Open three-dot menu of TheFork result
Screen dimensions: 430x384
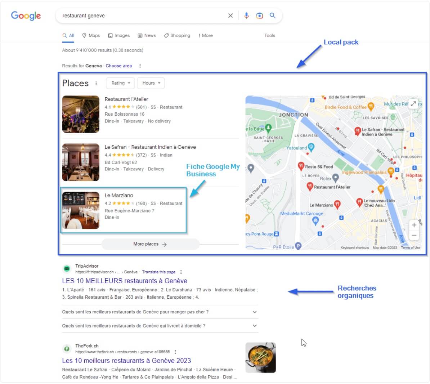[175, 352]
